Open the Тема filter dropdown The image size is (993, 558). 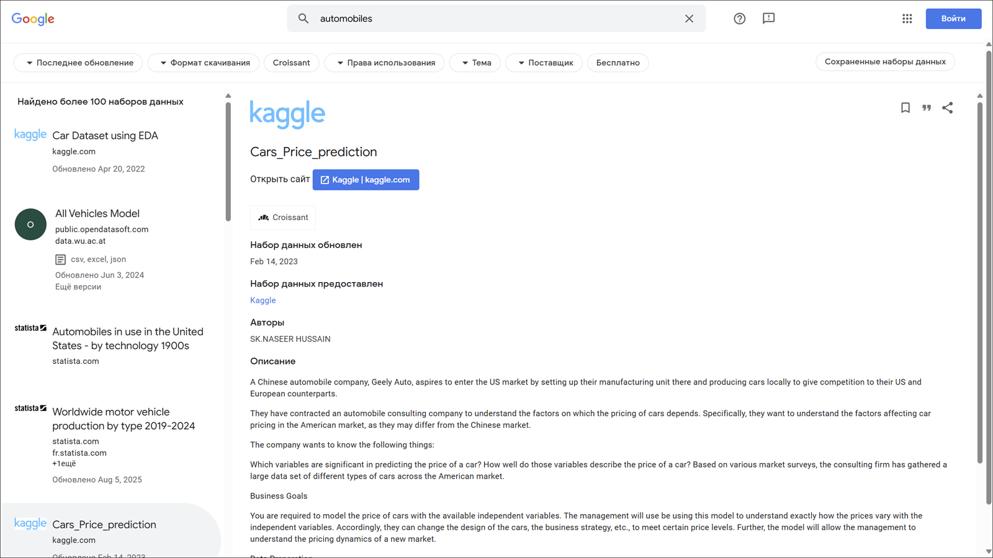[x=475, y=63]
